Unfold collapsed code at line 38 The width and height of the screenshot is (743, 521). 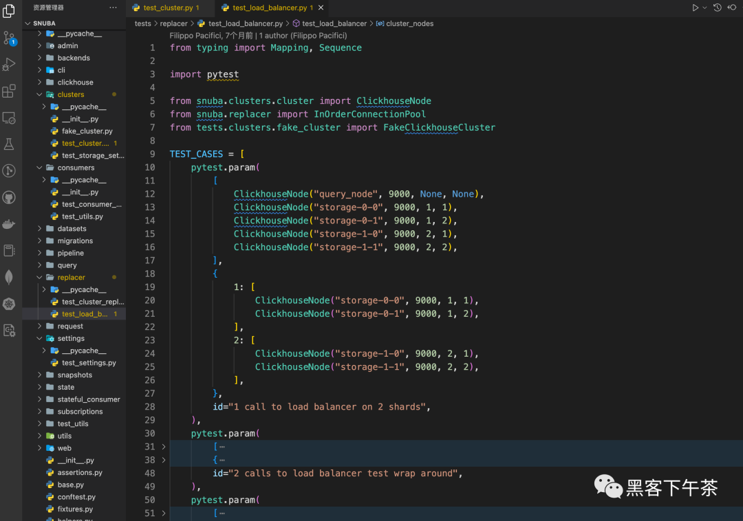click(x=164, y=460)
